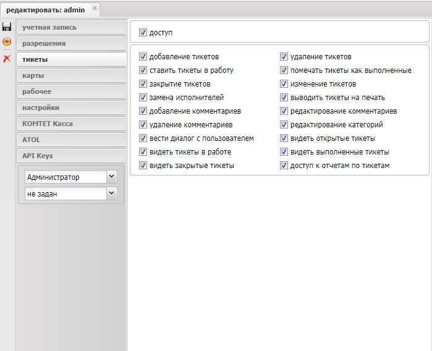Select the 'ATOL' section
432x351 pixels.
pos(71,140)
